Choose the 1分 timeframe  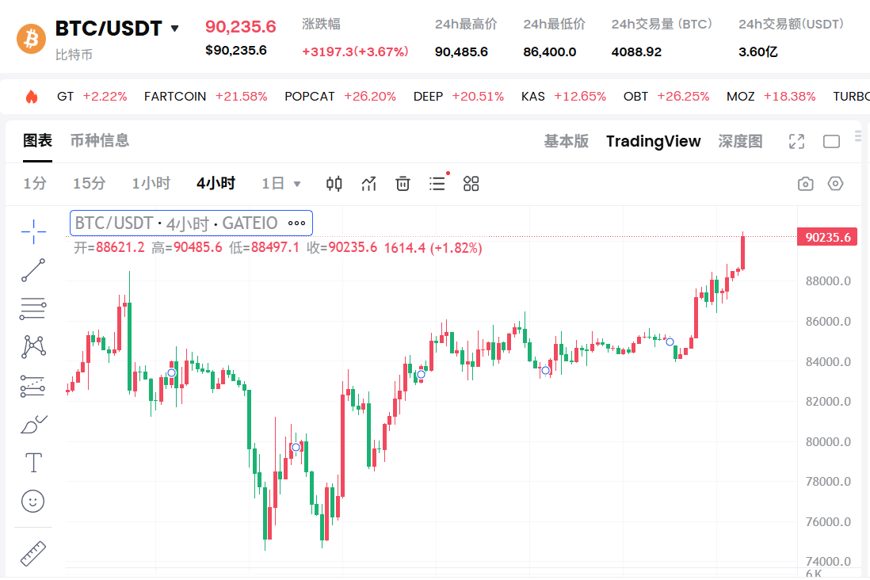coord(34,183)
